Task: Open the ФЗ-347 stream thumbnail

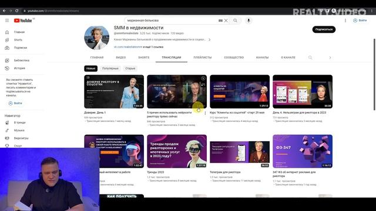Action: [x=303, y=151]
